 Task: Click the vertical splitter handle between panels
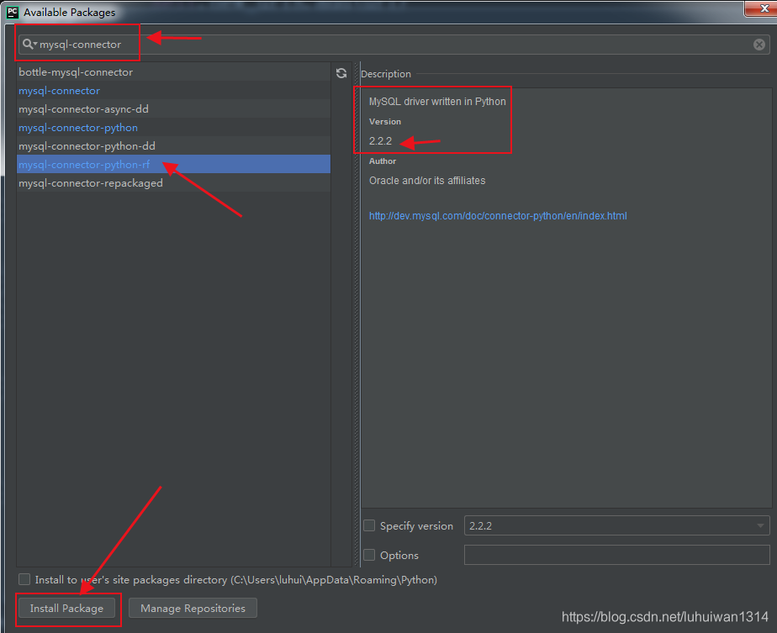pyautogui.click(x=357, y=314)
